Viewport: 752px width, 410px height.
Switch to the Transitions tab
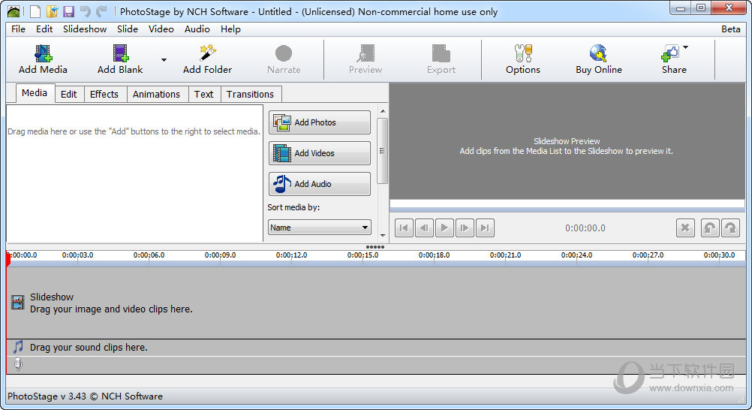pos(250,95)
